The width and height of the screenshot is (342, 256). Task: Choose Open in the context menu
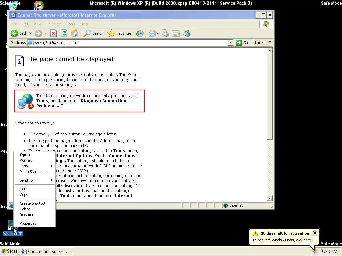[x=34, y=155]
